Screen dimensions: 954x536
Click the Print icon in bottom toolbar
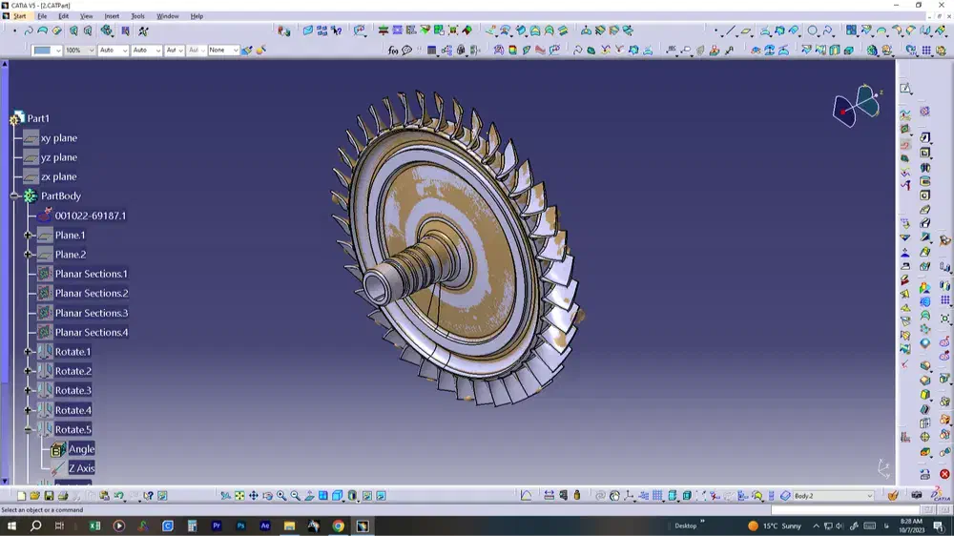point(62,496)
